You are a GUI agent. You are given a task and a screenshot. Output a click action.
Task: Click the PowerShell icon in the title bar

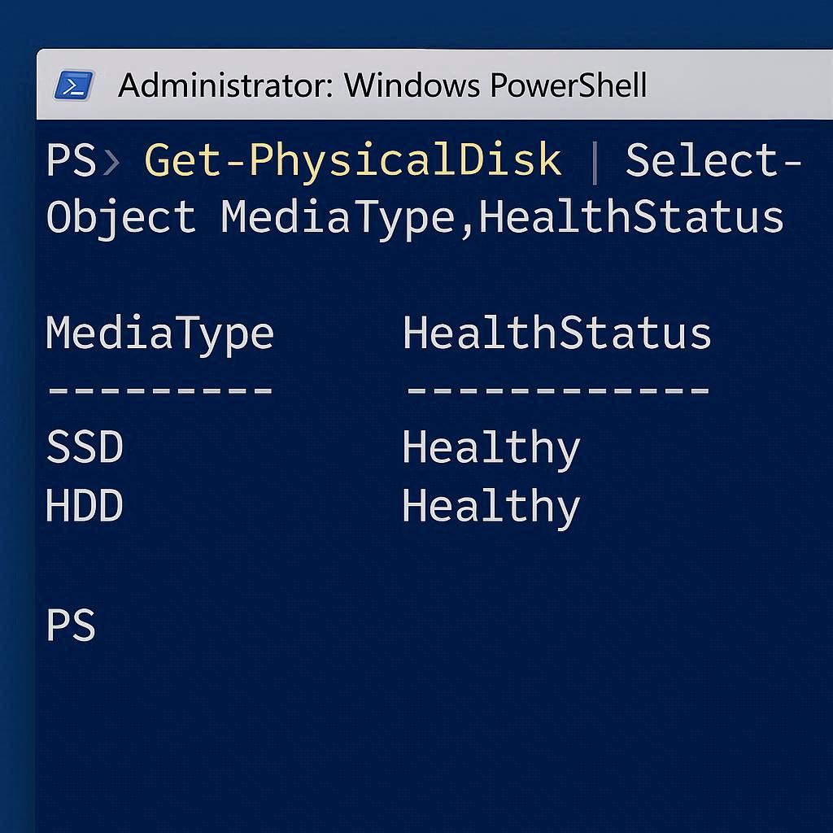[x=74, y=85]
